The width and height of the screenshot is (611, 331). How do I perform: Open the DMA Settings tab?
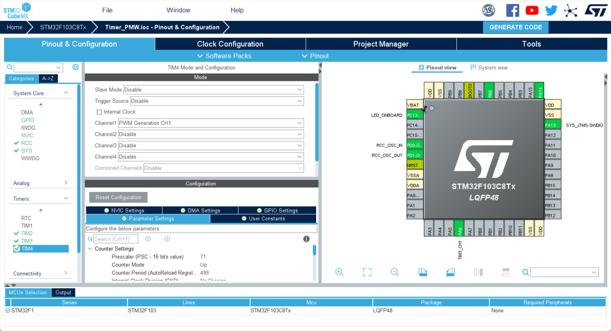pos(200,210)
